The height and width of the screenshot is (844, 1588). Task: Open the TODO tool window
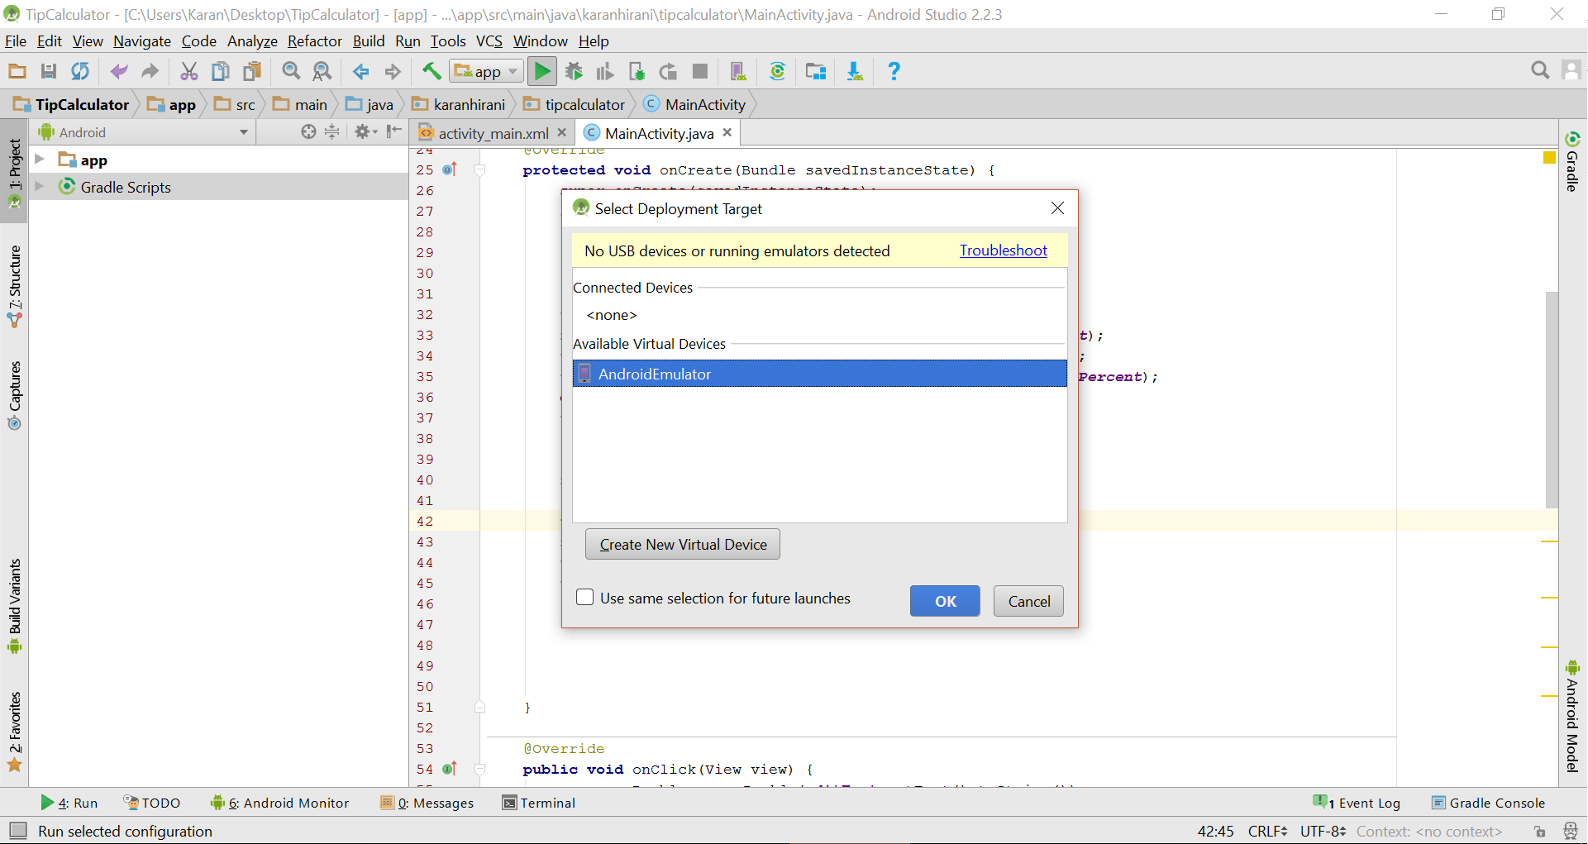pyautogui.click(x=152, y=803)
